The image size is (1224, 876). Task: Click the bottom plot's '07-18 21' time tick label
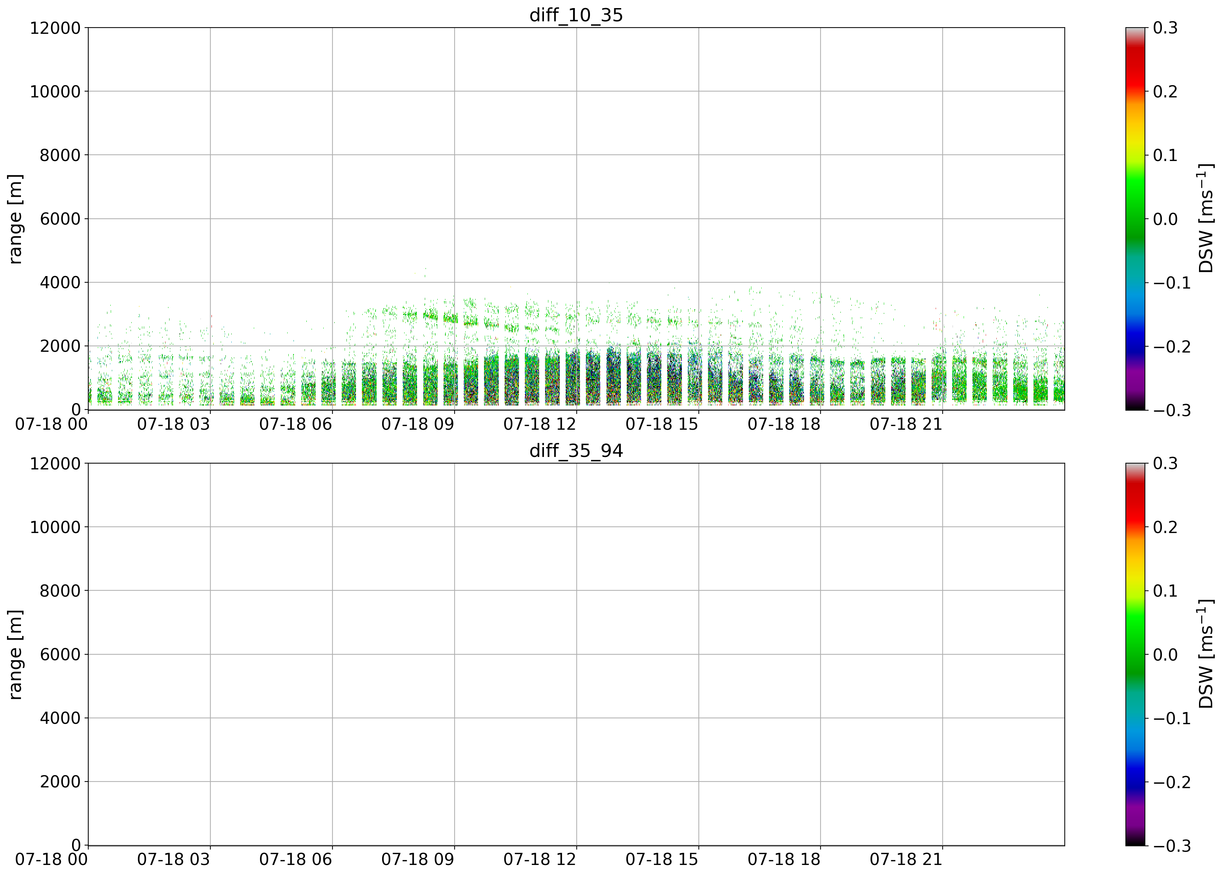point(905,859)
